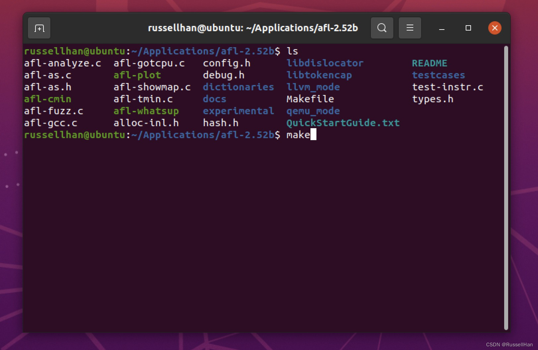The image size is (538, 350).
Task: Click the typed ls command
Action: 292,51
